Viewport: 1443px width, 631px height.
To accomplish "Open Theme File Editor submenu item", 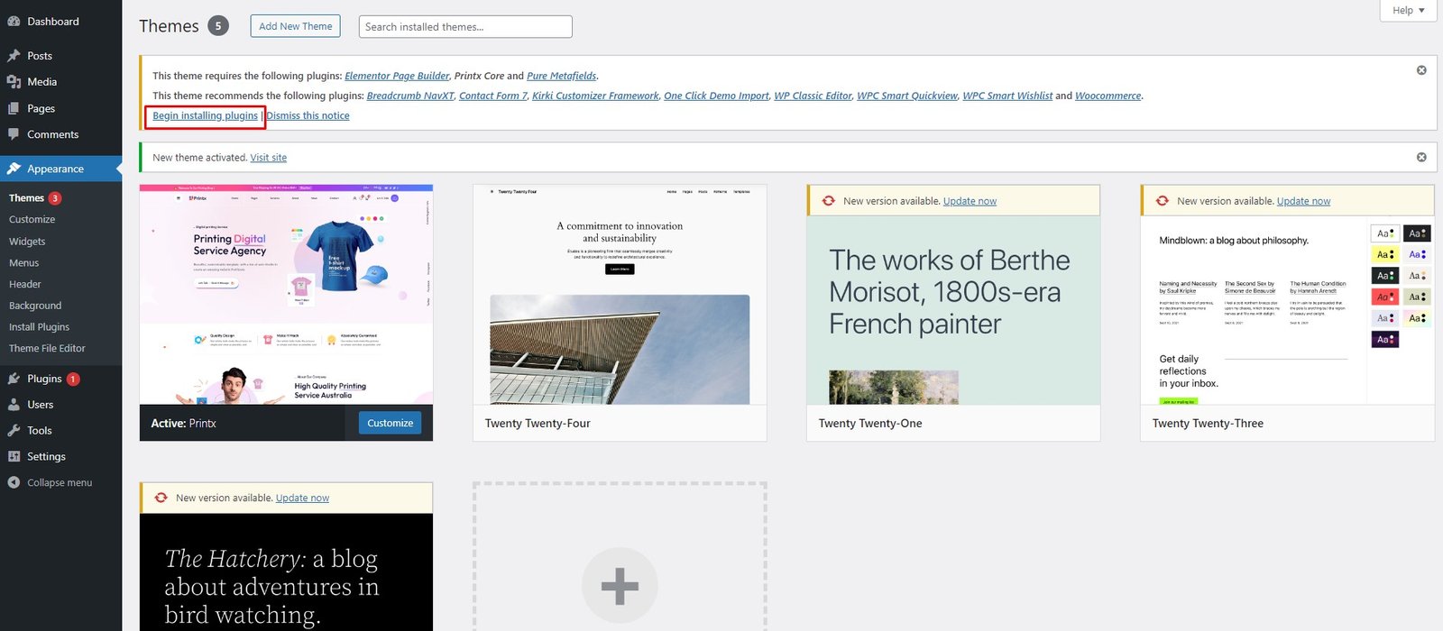I will tap(47, 349).
